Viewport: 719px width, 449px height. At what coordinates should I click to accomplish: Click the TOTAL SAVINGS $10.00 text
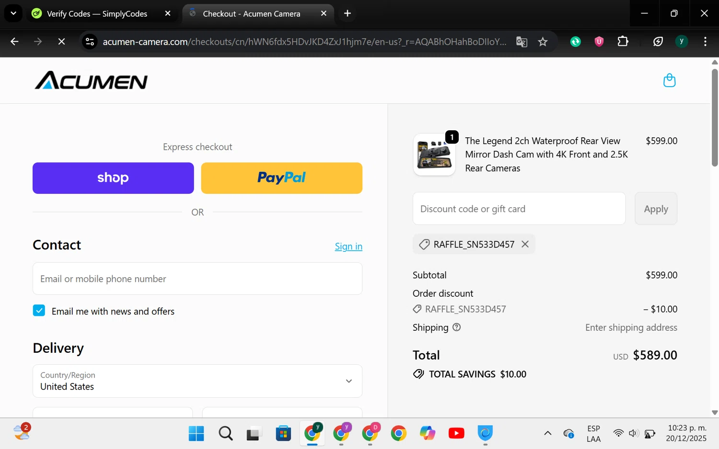(477, 374)
